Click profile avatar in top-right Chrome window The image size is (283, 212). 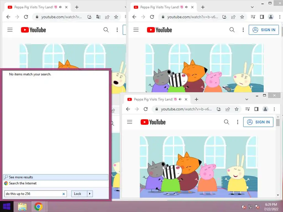[x=271, y=17]
